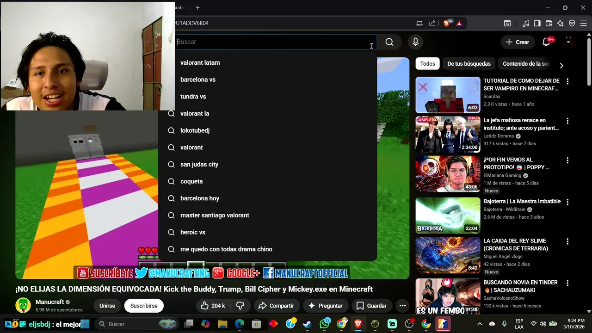This screenshot has width=592, height=333.
Task: Open the YouTube account avatar menu
Action: tap(568, 42)
